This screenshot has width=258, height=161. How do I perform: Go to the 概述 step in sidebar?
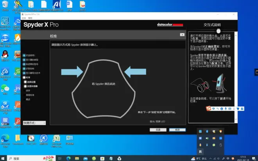28,99
